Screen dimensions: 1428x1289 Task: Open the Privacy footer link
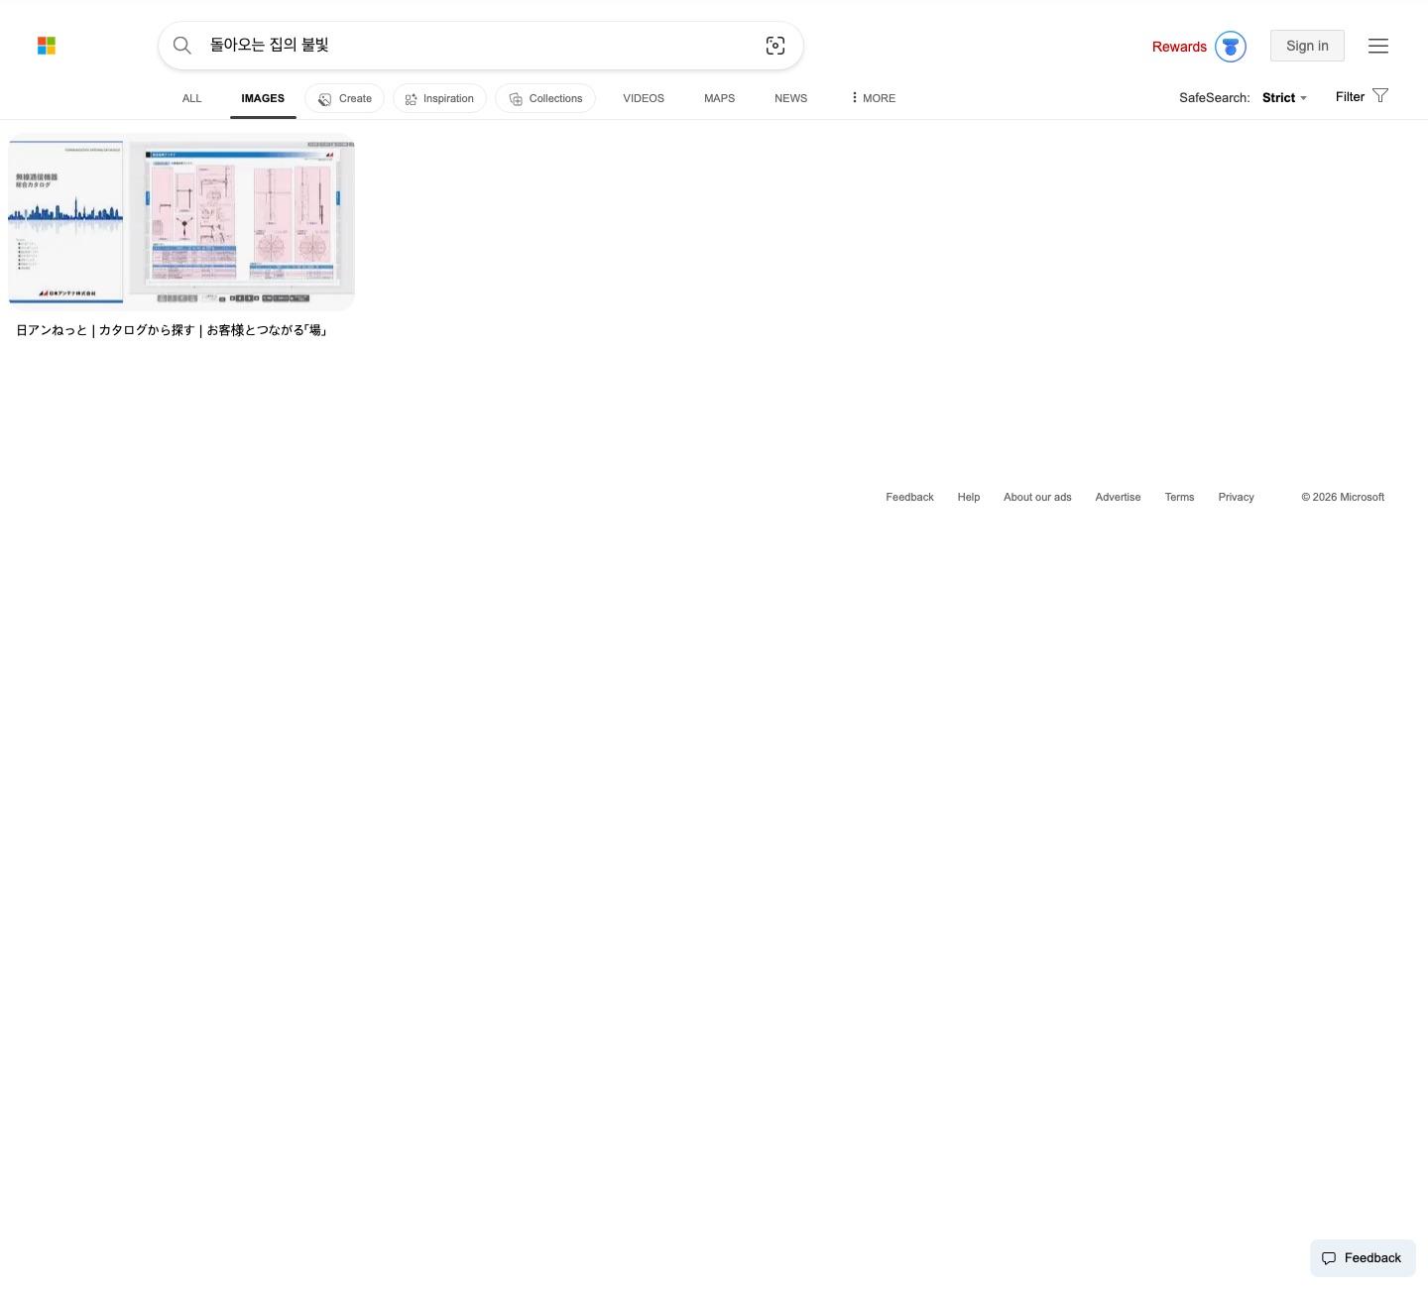pos(1236,498)
